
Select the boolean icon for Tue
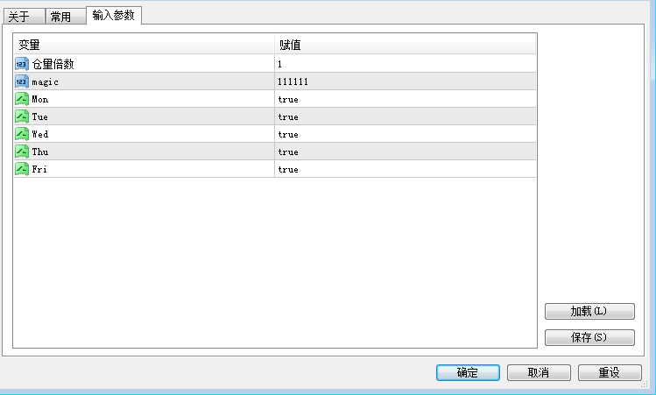click(22, 116)
